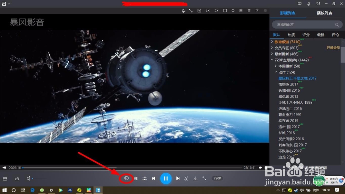Open audio settings (音) icon

click(249, 11)
